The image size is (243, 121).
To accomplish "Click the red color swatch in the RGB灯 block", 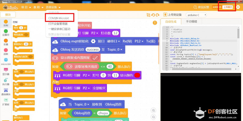I will (x=137, y=75).
